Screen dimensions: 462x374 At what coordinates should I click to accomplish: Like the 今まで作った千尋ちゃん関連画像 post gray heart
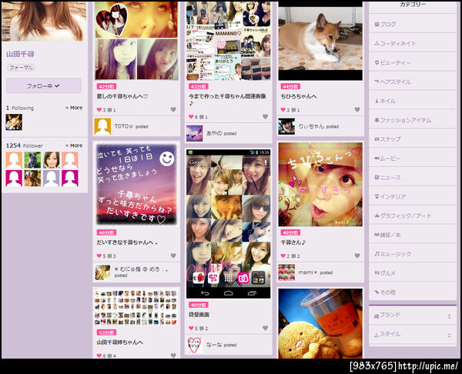(x=265, y=117)
